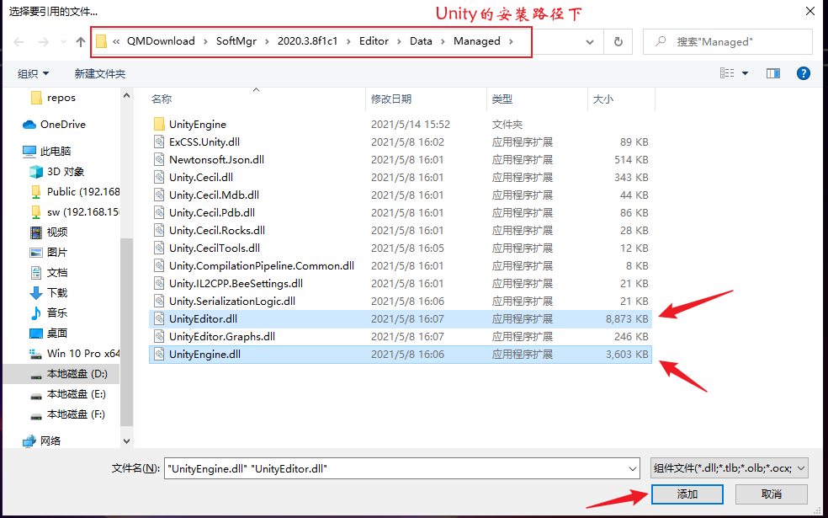Screen dimensions: 828x518
Task: Open the view options dropdown arrow
Action: [x=745, y=73]
